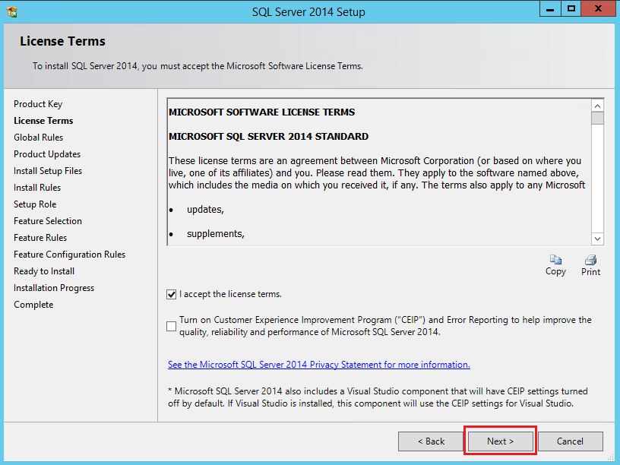The width and height of the screenshot is (620, 465).
Task: Minimize the SQL Server 2014 Setup window
Action: tap(550, 8)
